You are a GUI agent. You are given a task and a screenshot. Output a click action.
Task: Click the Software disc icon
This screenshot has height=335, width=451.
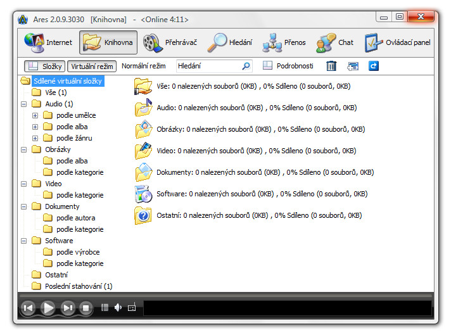143,194
